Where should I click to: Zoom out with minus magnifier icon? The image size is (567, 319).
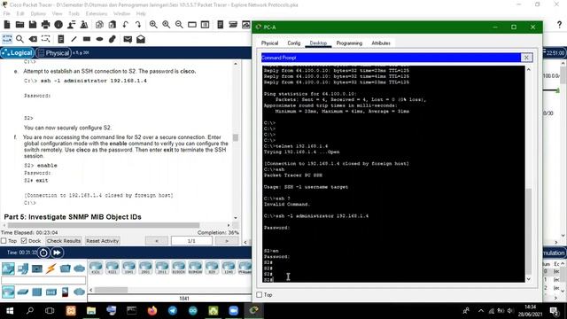[x=179, y=25]
